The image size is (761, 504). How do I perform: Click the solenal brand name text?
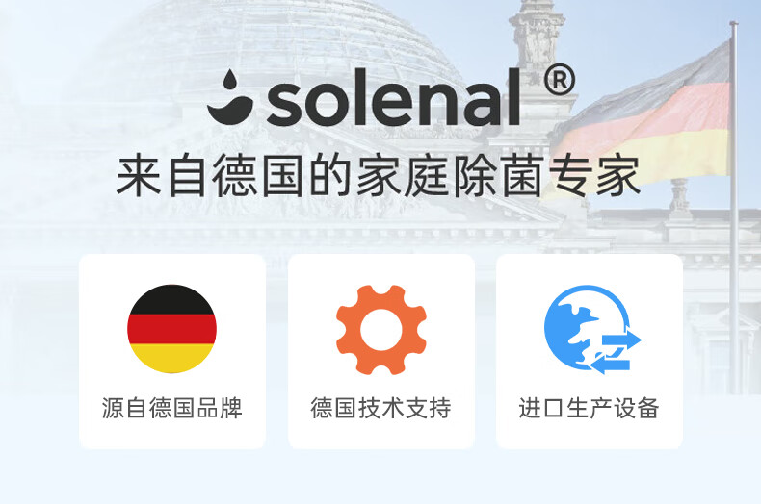(393, 98)
